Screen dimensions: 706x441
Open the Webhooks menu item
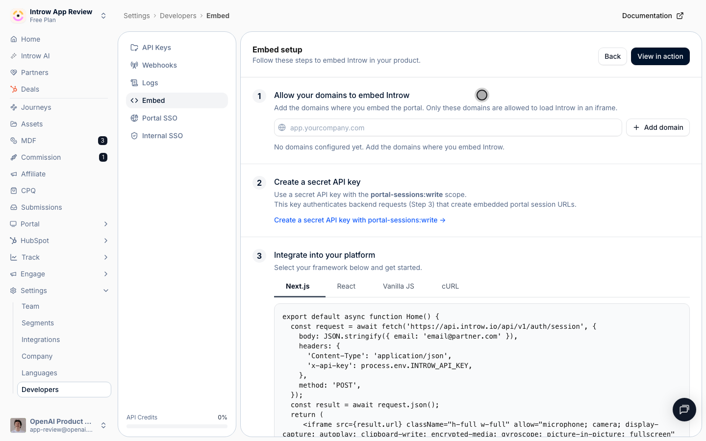pos(177,65)
